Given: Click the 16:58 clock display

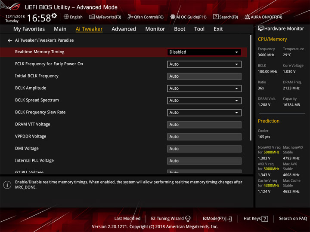Looking at the screenshot, I should pyautogui.click(x=39, y=18).
